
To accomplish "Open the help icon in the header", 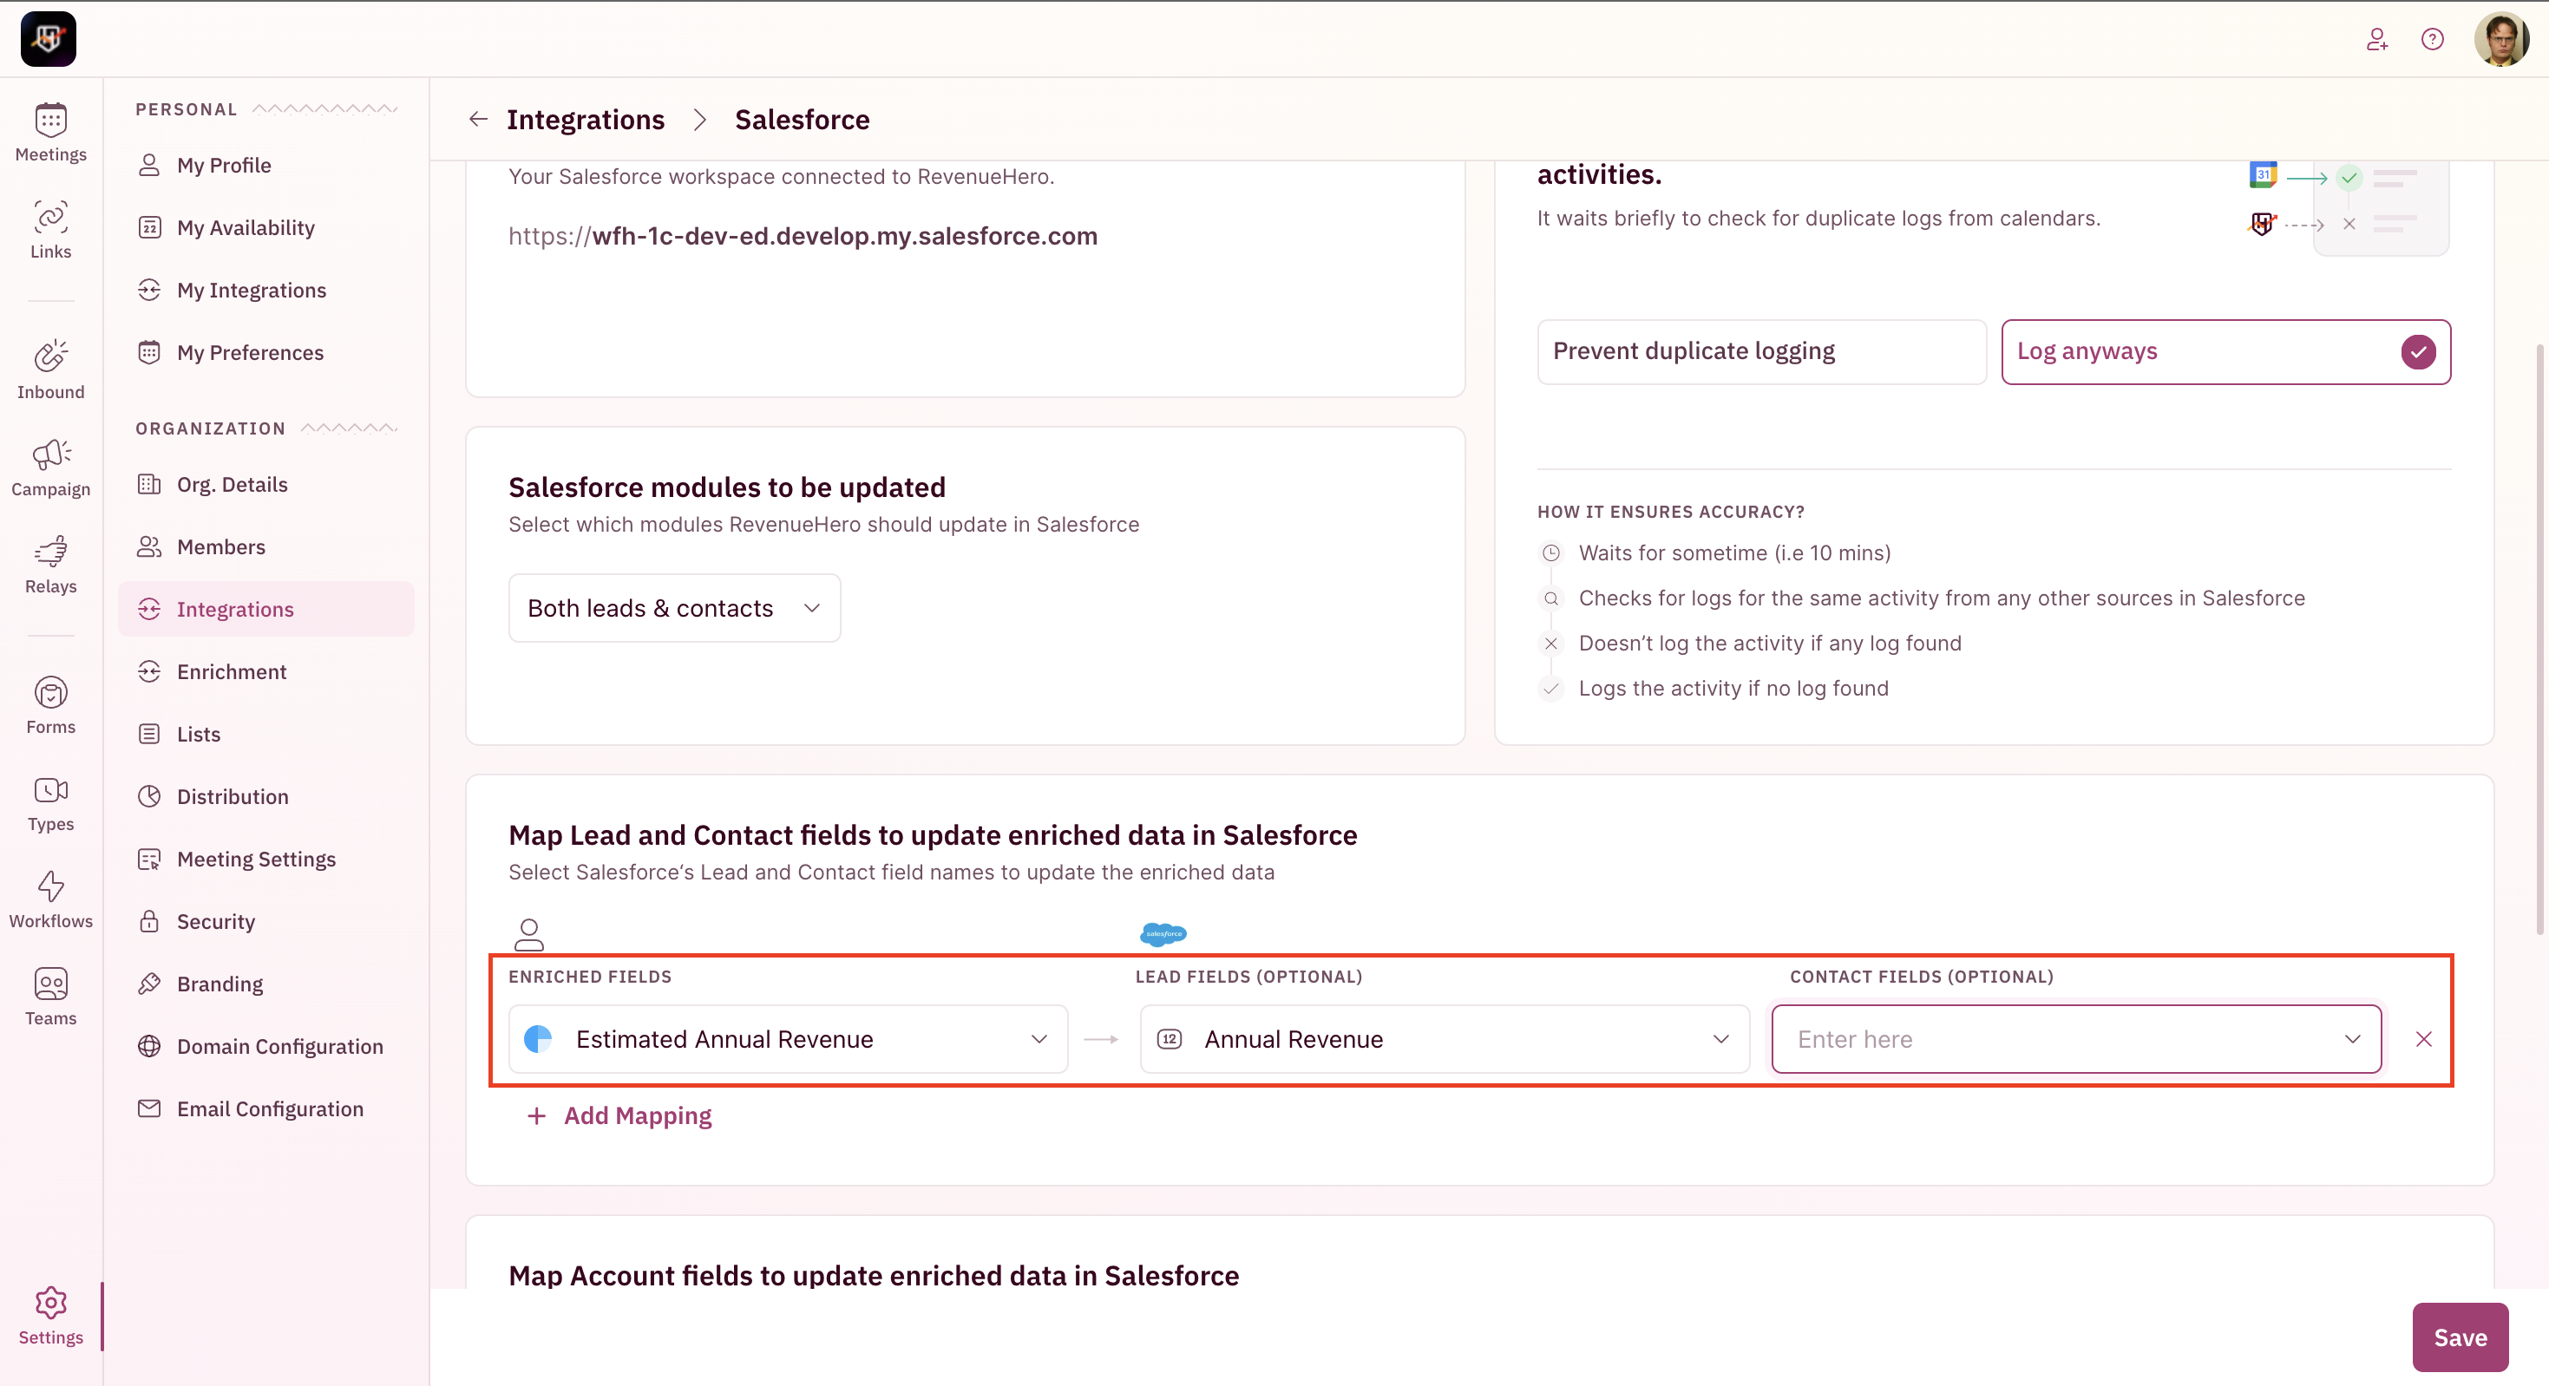I will coord(2432,40).
